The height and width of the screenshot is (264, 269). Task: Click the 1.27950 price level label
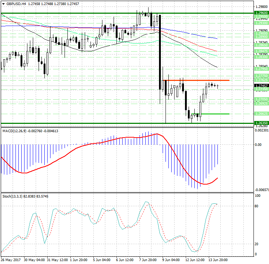coord(261,69)
